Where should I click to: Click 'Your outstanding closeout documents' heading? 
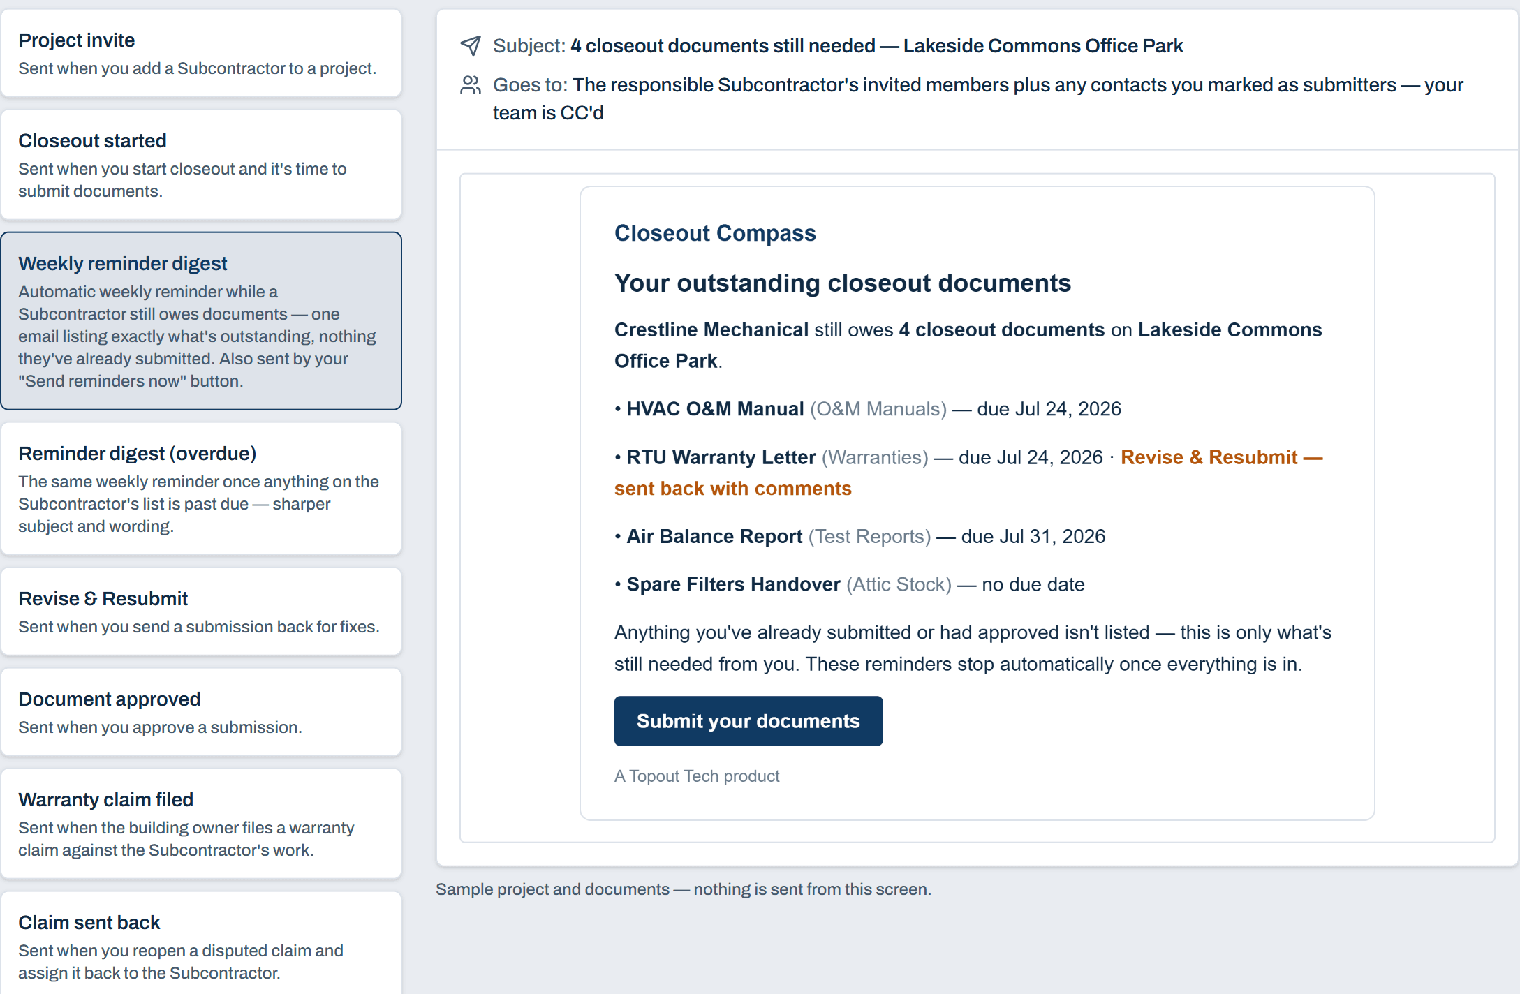coord(843,283)
